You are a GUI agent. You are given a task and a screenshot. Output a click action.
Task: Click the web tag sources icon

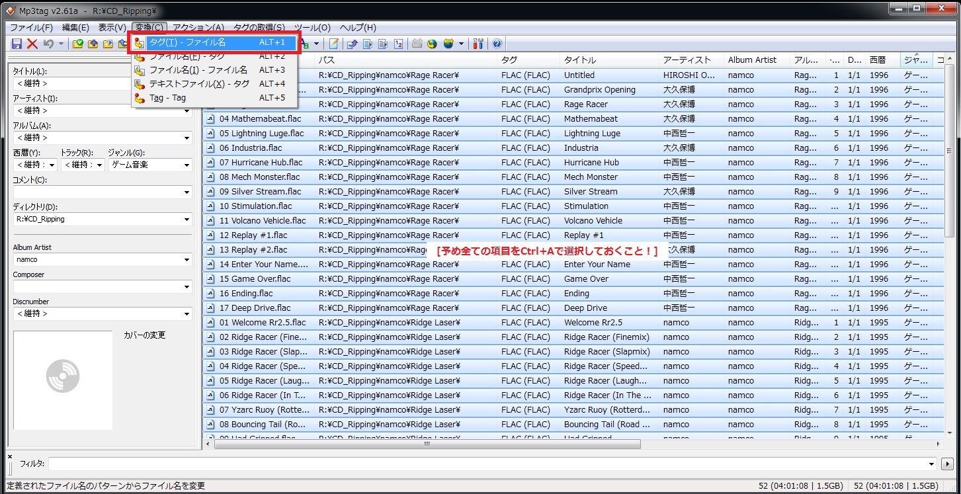[448, 44]
